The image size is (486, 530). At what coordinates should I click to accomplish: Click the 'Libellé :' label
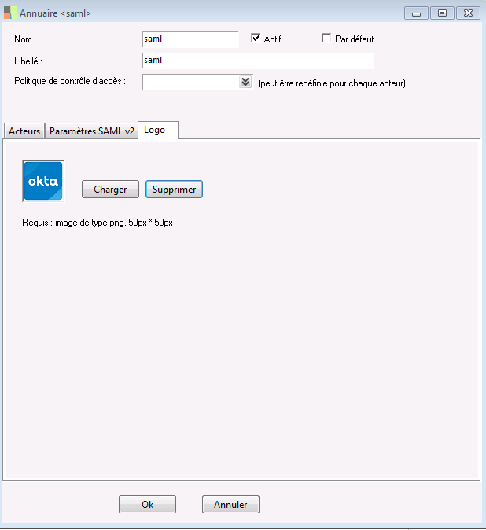[28, 61]
